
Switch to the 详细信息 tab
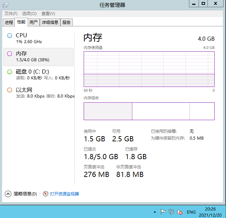(x=50, y=23)
